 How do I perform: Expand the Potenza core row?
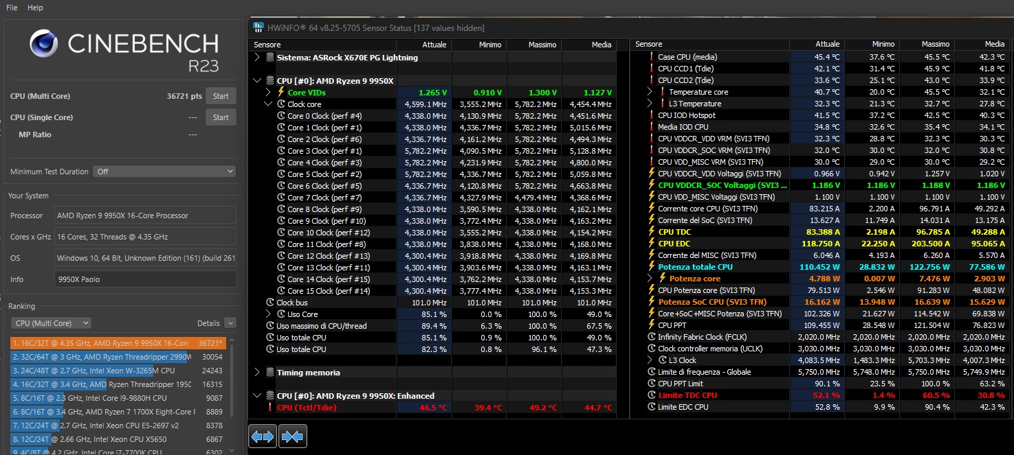[x=650, y=279]
